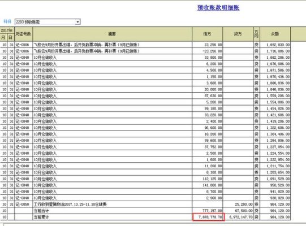Select the 99,180.00 debit cell
The height and width of the screenshot is (226, 306).
pos(207,108)
